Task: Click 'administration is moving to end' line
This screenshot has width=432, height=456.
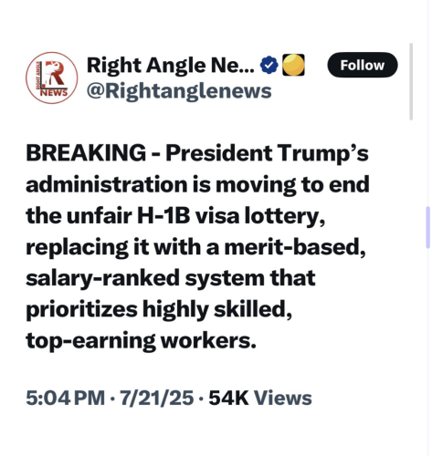Action: click(x=197, y=185)
